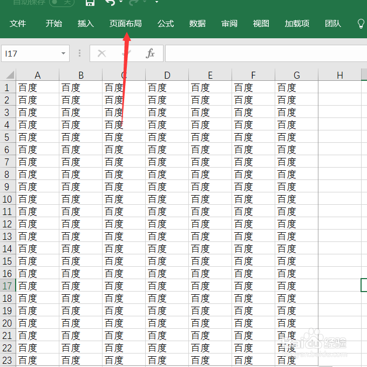Viewport: 367px width, 367px height.
Task: Click empty cell H4
Action: [x=339, y=124]
